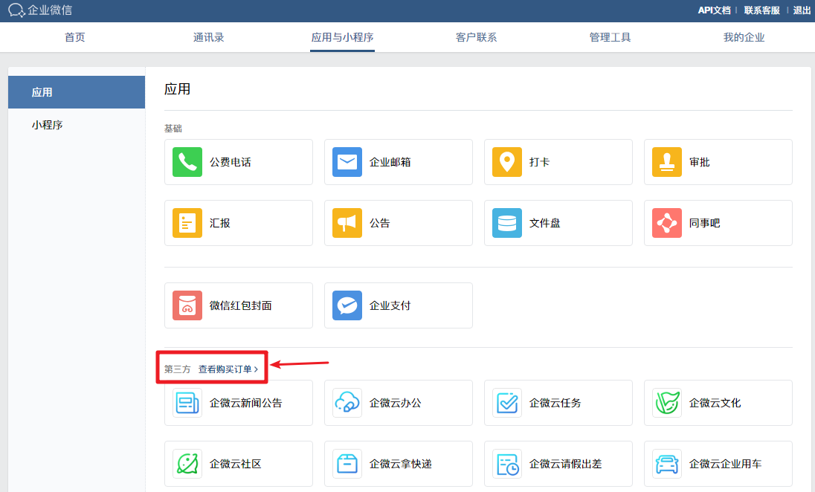Open the 企微云文化 green icon
Image resolution: width=815 pixels, height=492 pixels.
coord(667,403)
